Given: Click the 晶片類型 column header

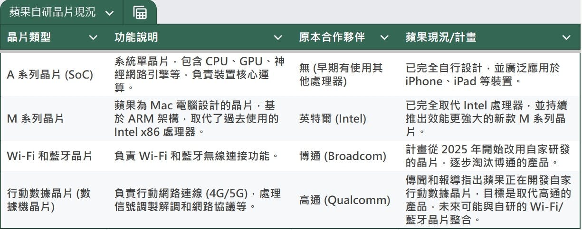Looking at the screenshot, I should (x=54, y=37).
